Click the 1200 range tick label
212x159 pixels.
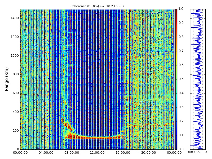15,37
